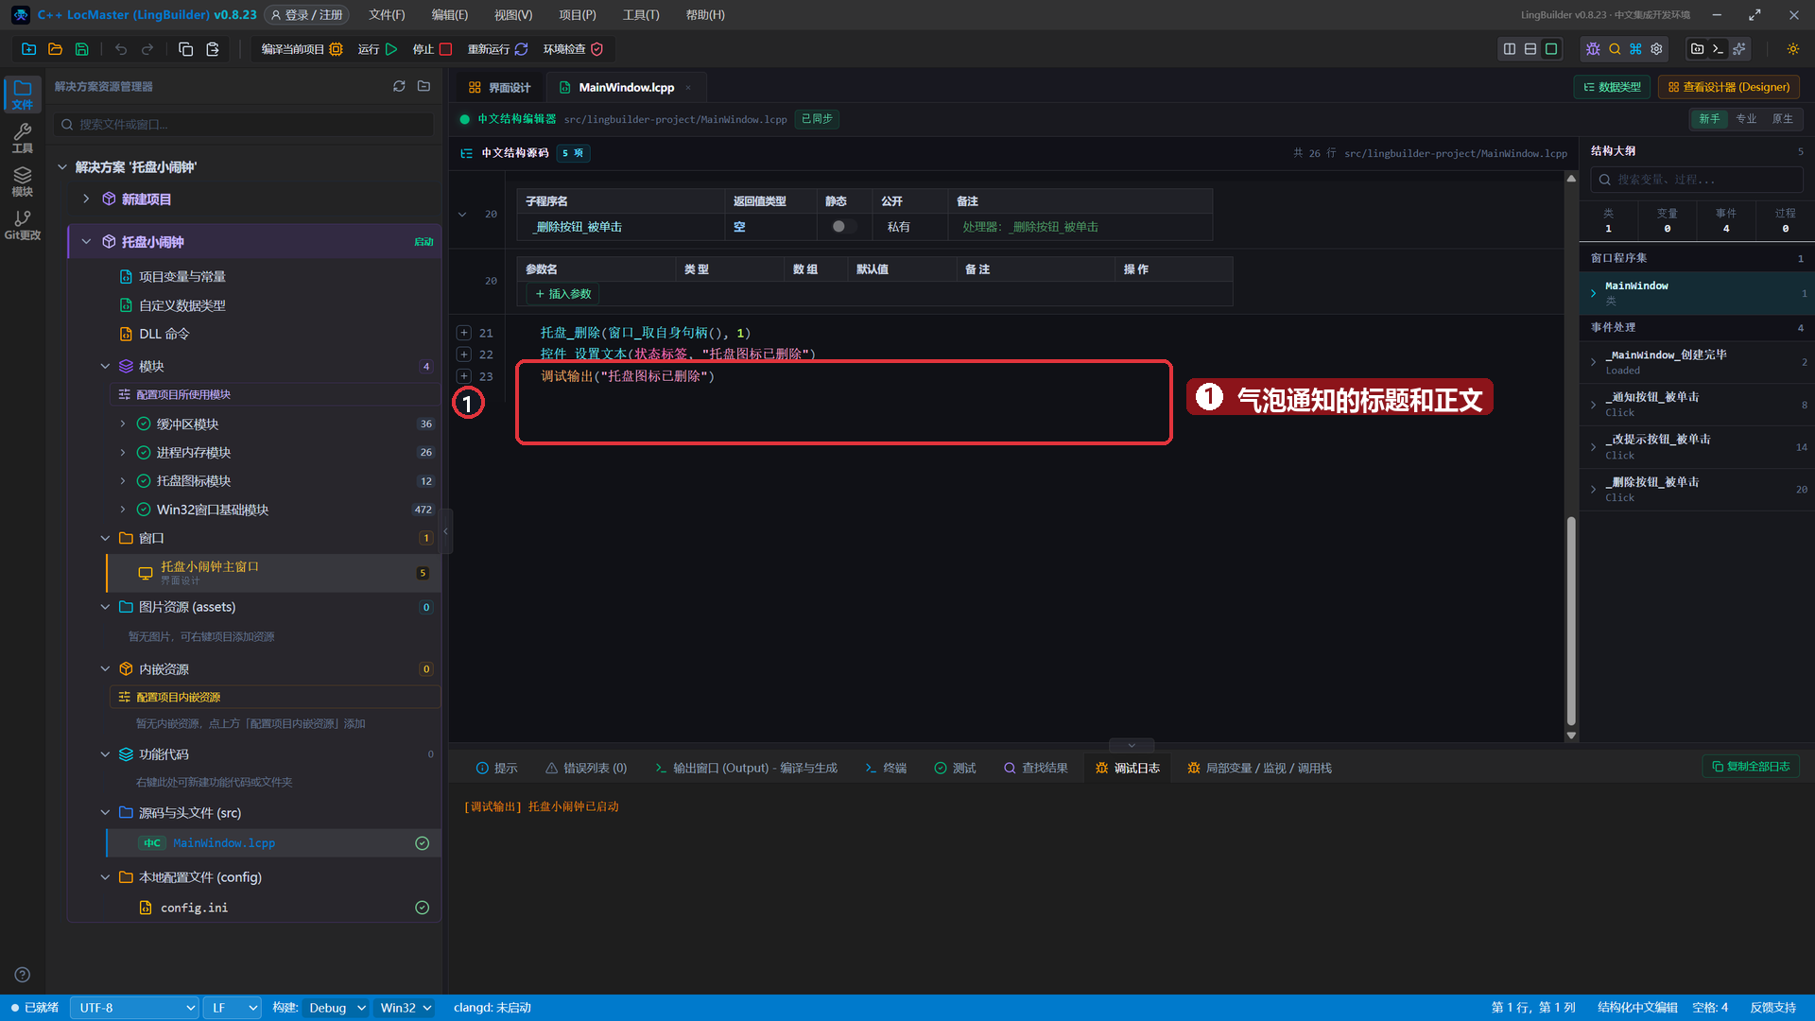The width and height of the screenshot is (1815, 1021).
Task: Open the Debug build configuration dropdown
Action: point(337,1008)
